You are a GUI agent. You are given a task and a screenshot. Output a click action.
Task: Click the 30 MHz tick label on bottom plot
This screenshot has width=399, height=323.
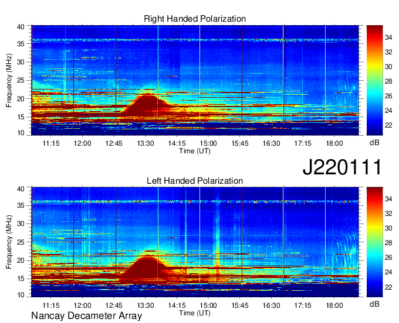[x=21, y=224]
